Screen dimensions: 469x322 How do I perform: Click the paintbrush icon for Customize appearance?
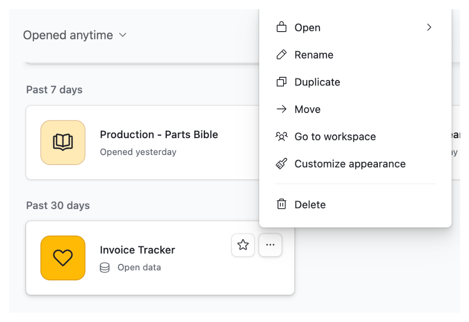pos(281,164)
